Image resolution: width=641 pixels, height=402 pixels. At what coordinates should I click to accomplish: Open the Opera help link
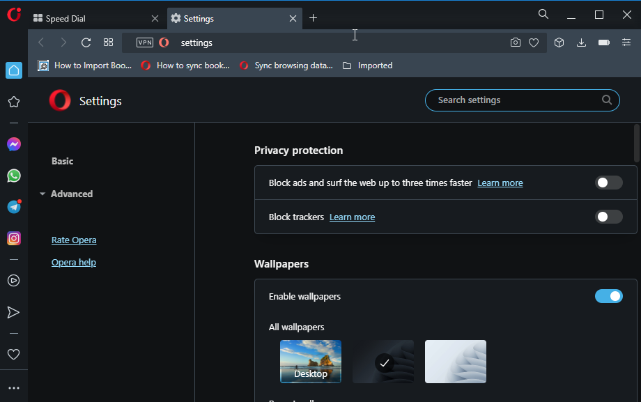point(74,262)
